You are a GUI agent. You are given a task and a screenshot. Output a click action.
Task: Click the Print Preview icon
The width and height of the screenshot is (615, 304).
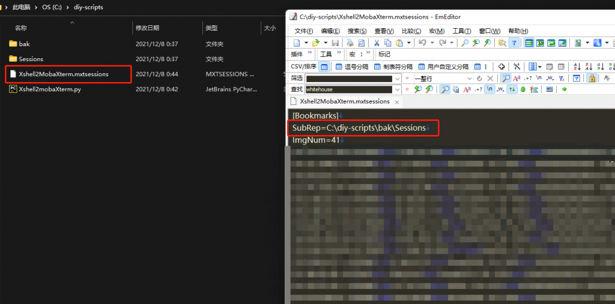coord(361,43)
